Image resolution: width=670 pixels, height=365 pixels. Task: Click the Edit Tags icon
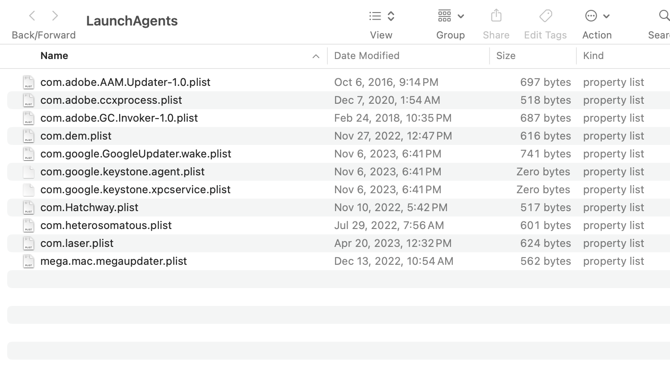[x=545, y=16]
